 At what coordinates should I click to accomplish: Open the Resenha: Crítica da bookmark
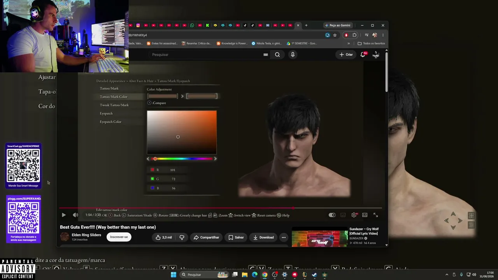coord(197,44)
